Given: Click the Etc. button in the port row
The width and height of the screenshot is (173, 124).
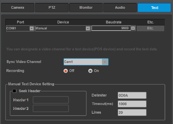Looking at the screenshot, I should point(150,28).
